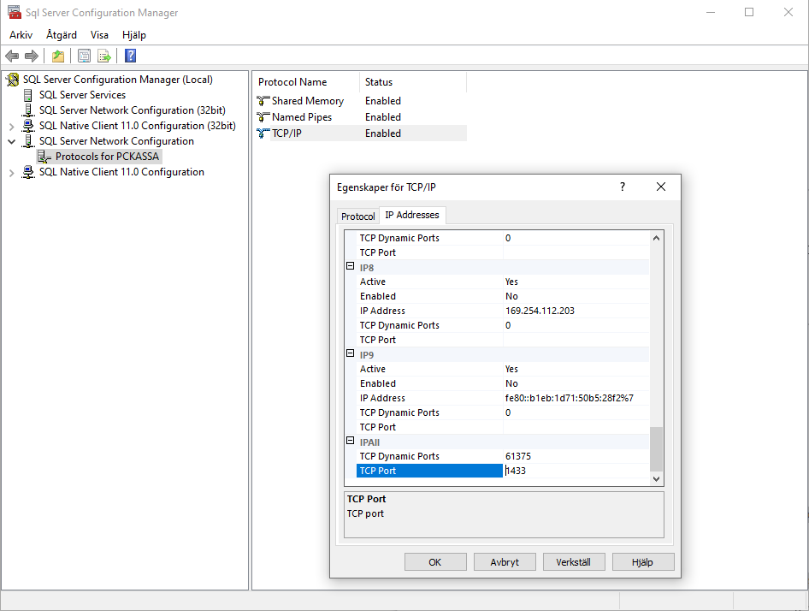Screen dimensions: 809x611
Task: Collapse the IP8 property group
Action: pyautogui.click(x=350, y=266)
